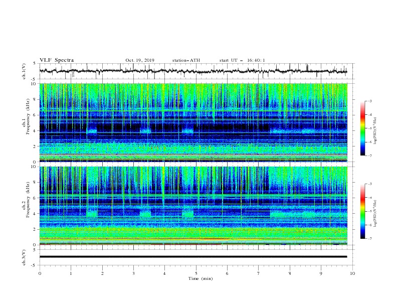Click the ch.2 spectrogram panel

(x=193, y=206)
